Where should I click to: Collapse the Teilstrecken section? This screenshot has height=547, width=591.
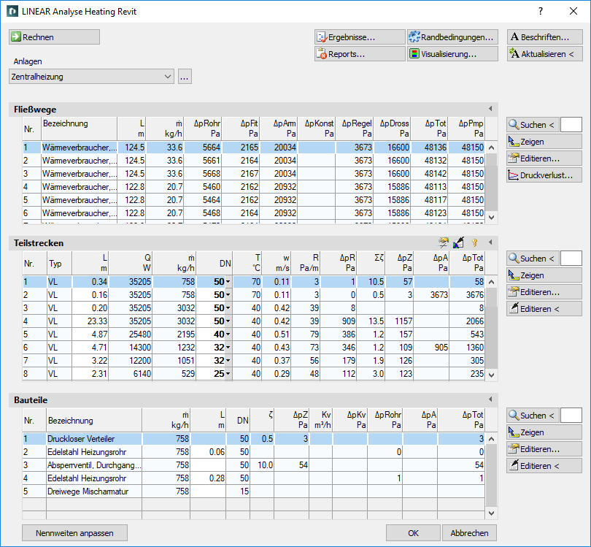coord(490,242)
